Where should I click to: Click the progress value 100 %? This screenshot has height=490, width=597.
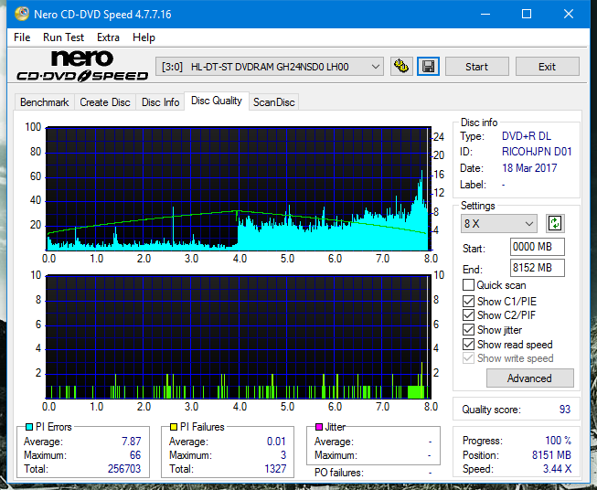559,441
